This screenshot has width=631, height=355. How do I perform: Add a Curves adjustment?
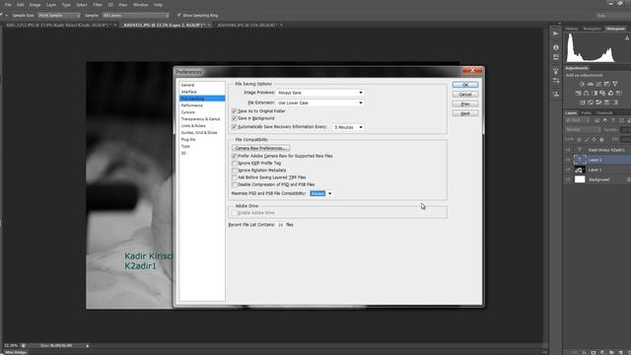coord(598,84)
